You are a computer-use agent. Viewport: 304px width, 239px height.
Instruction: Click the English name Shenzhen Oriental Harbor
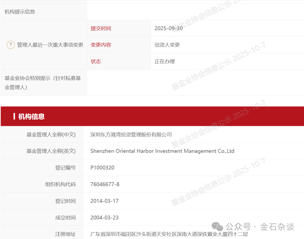click(162, 151)
